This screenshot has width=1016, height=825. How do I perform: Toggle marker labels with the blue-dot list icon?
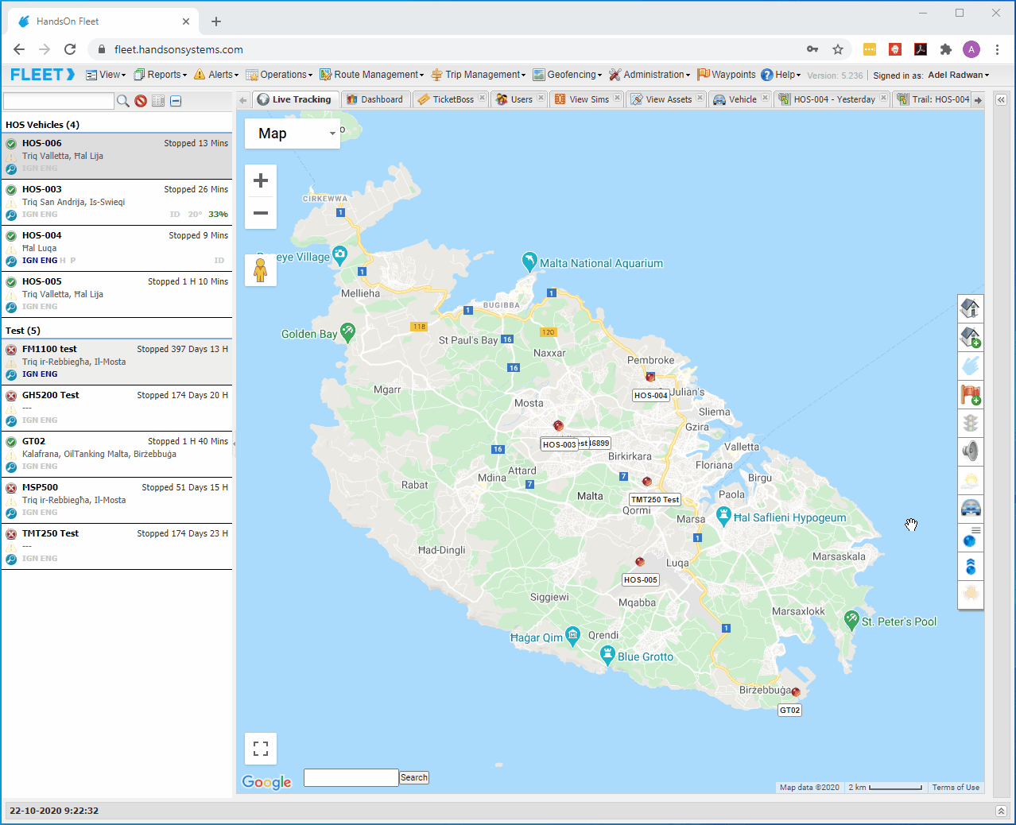971,538
